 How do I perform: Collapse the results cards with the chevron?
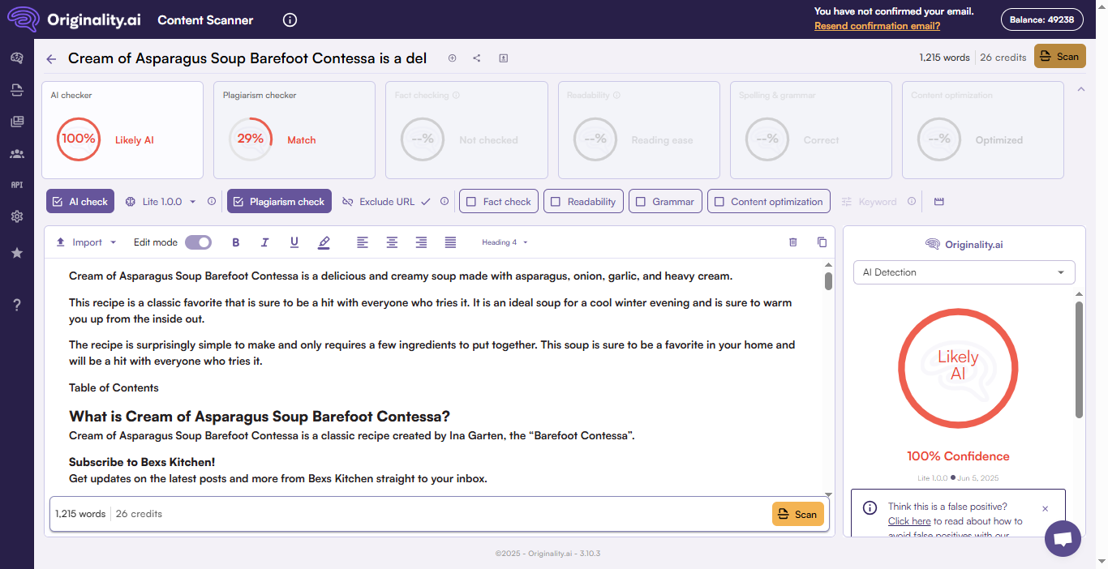(1081, 89)
